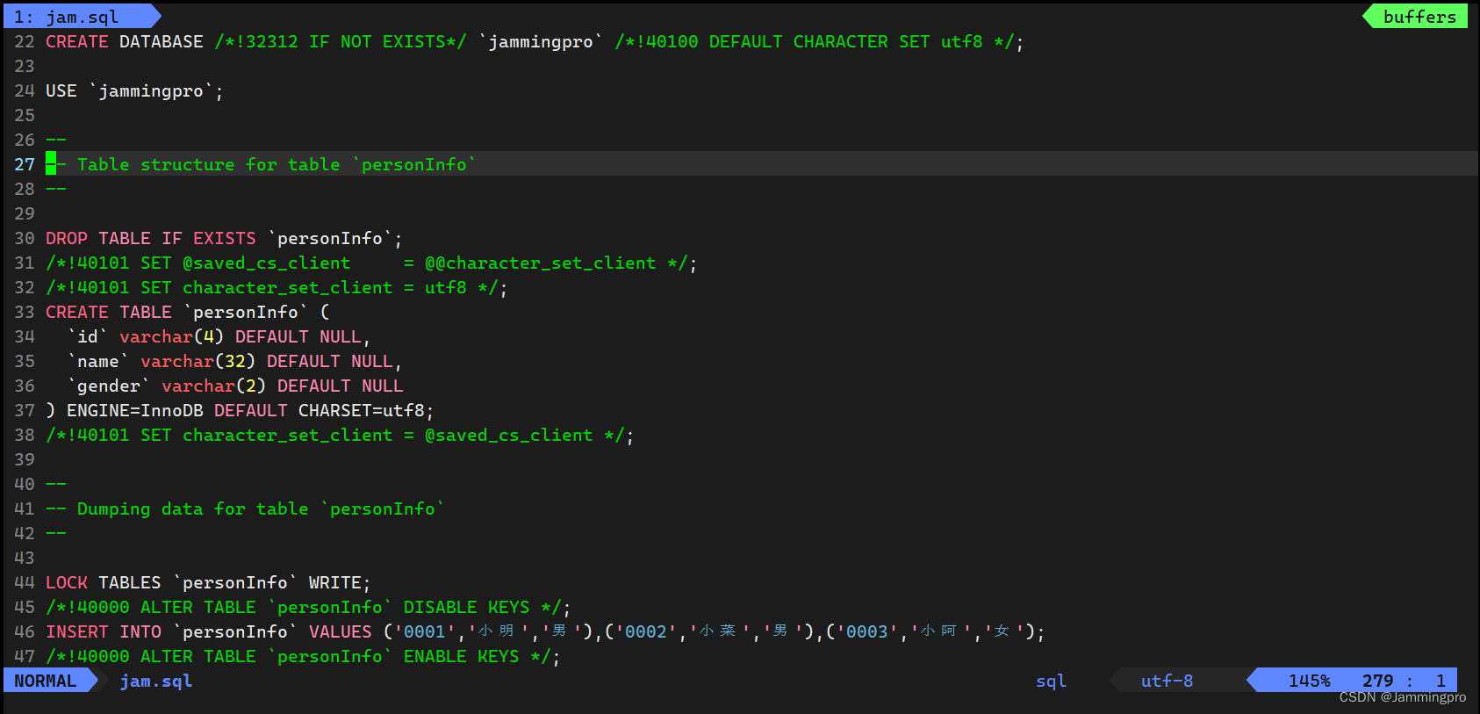Click the `gender` column name
This screenshot has height=714, width=1480.
click(x=109, y=386)
